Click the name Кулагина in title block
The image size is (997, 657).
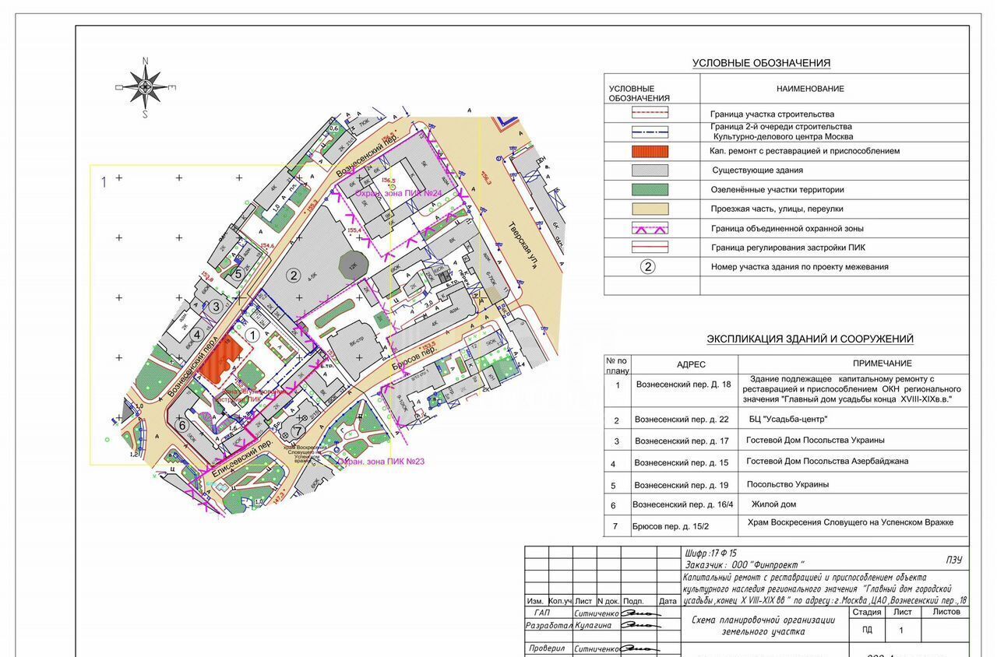[x=595, y=624]
